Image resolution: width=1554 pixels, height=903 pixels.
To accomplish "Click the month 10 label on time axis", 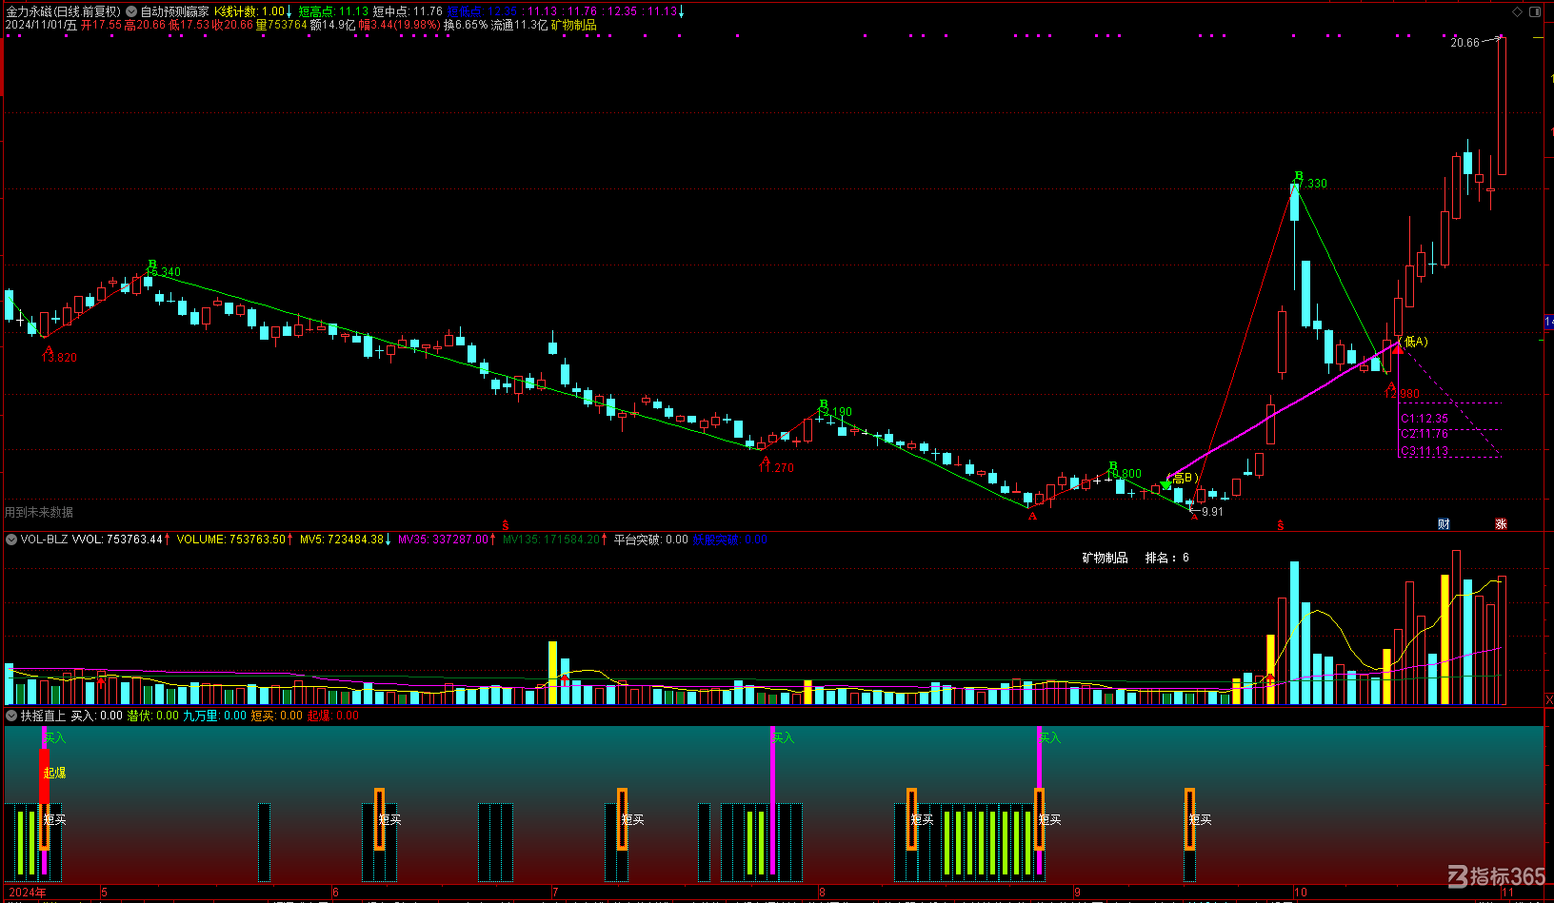I will (1301, 893).
